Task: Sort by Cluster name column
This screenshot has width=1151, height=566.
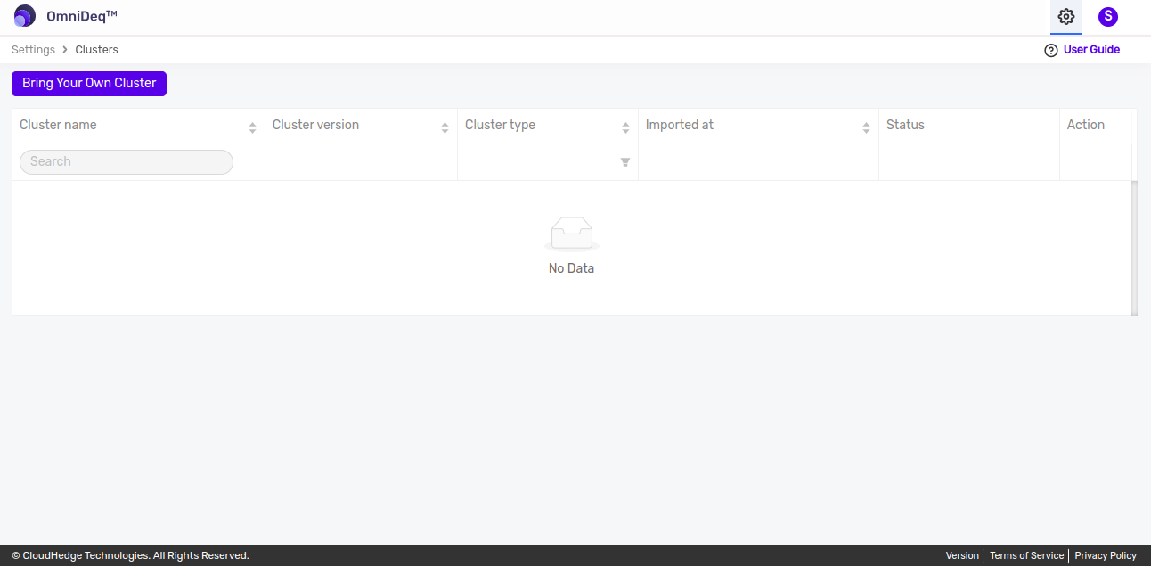Action: click(252, 128)
